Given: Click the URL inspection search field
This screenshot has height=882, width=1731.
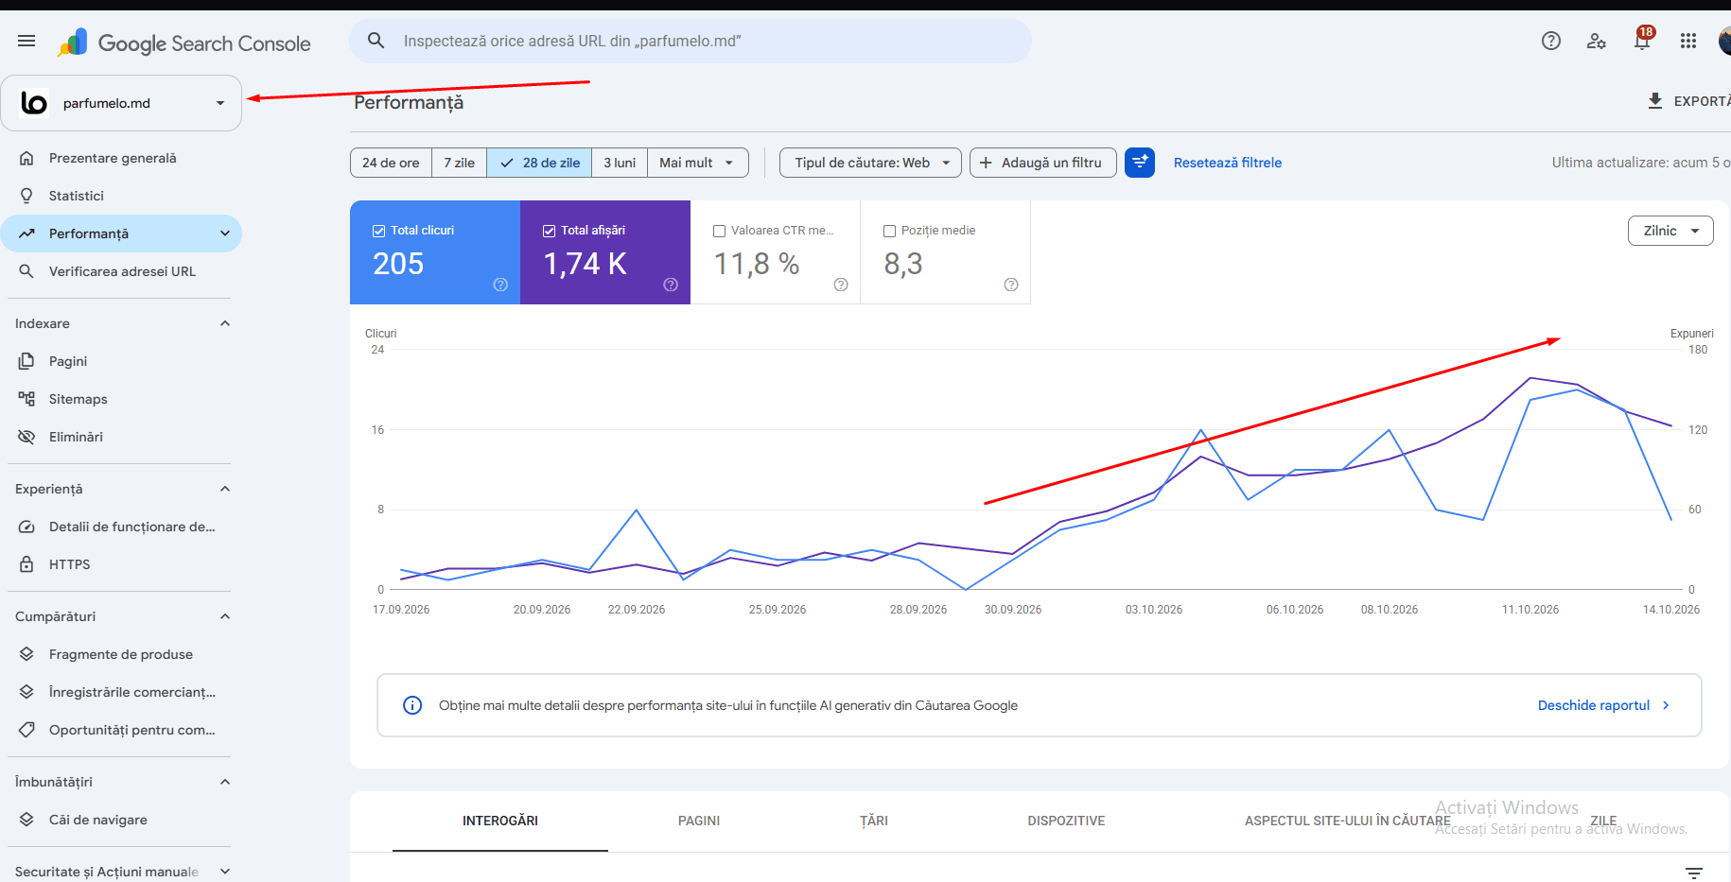Looking at the screenshot, I should click(x=691, y=41).
